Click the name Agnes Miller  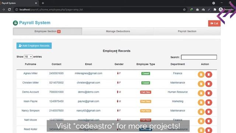(31, 73)
